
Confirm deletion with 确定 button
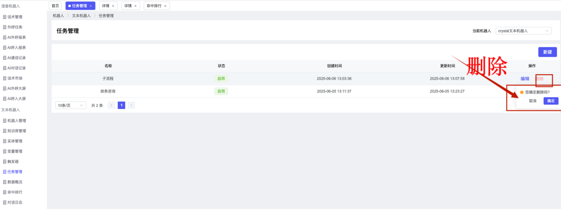(x=551, y=101)
